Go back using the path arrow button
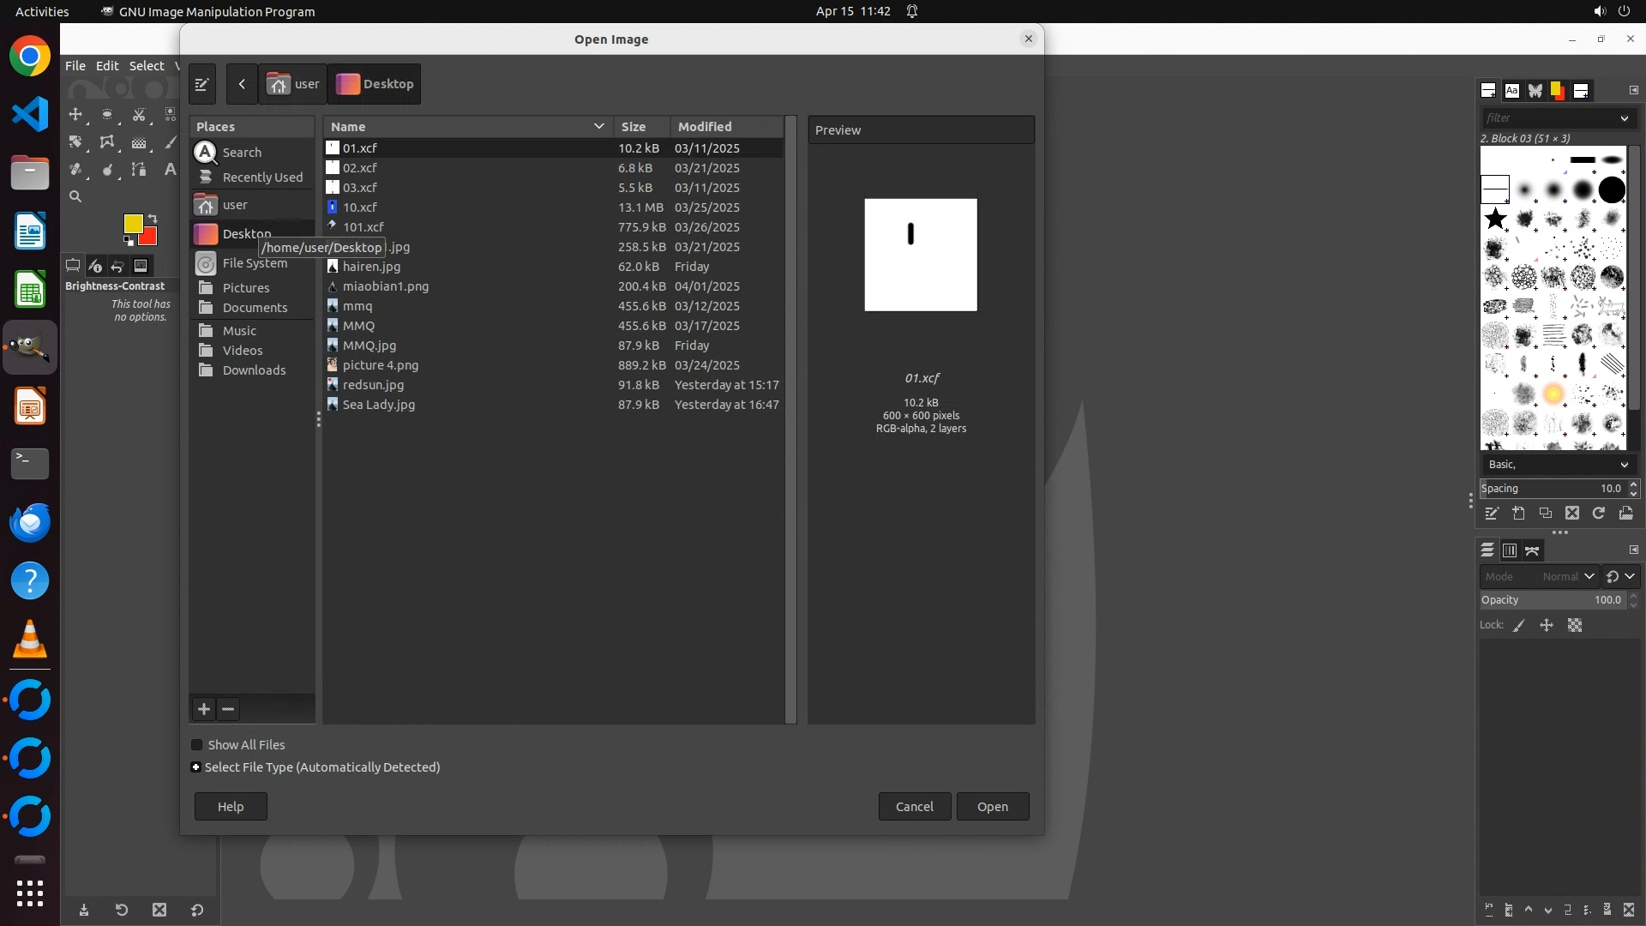This screenshot has height=926, width=1646. coord(242,84)
